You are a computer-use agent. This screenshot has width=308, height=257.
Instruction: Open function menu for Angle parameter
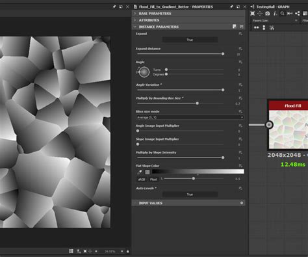click(240, 62)
